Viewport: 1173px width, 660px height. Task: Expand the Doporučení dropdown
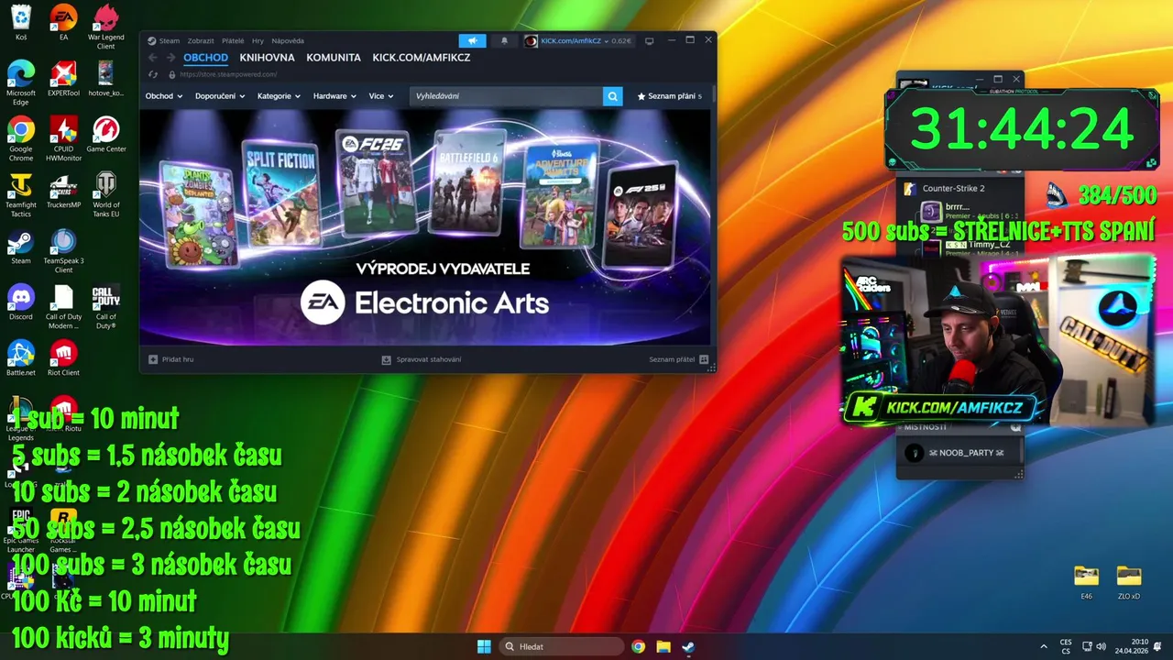click(x=220, y=96)
